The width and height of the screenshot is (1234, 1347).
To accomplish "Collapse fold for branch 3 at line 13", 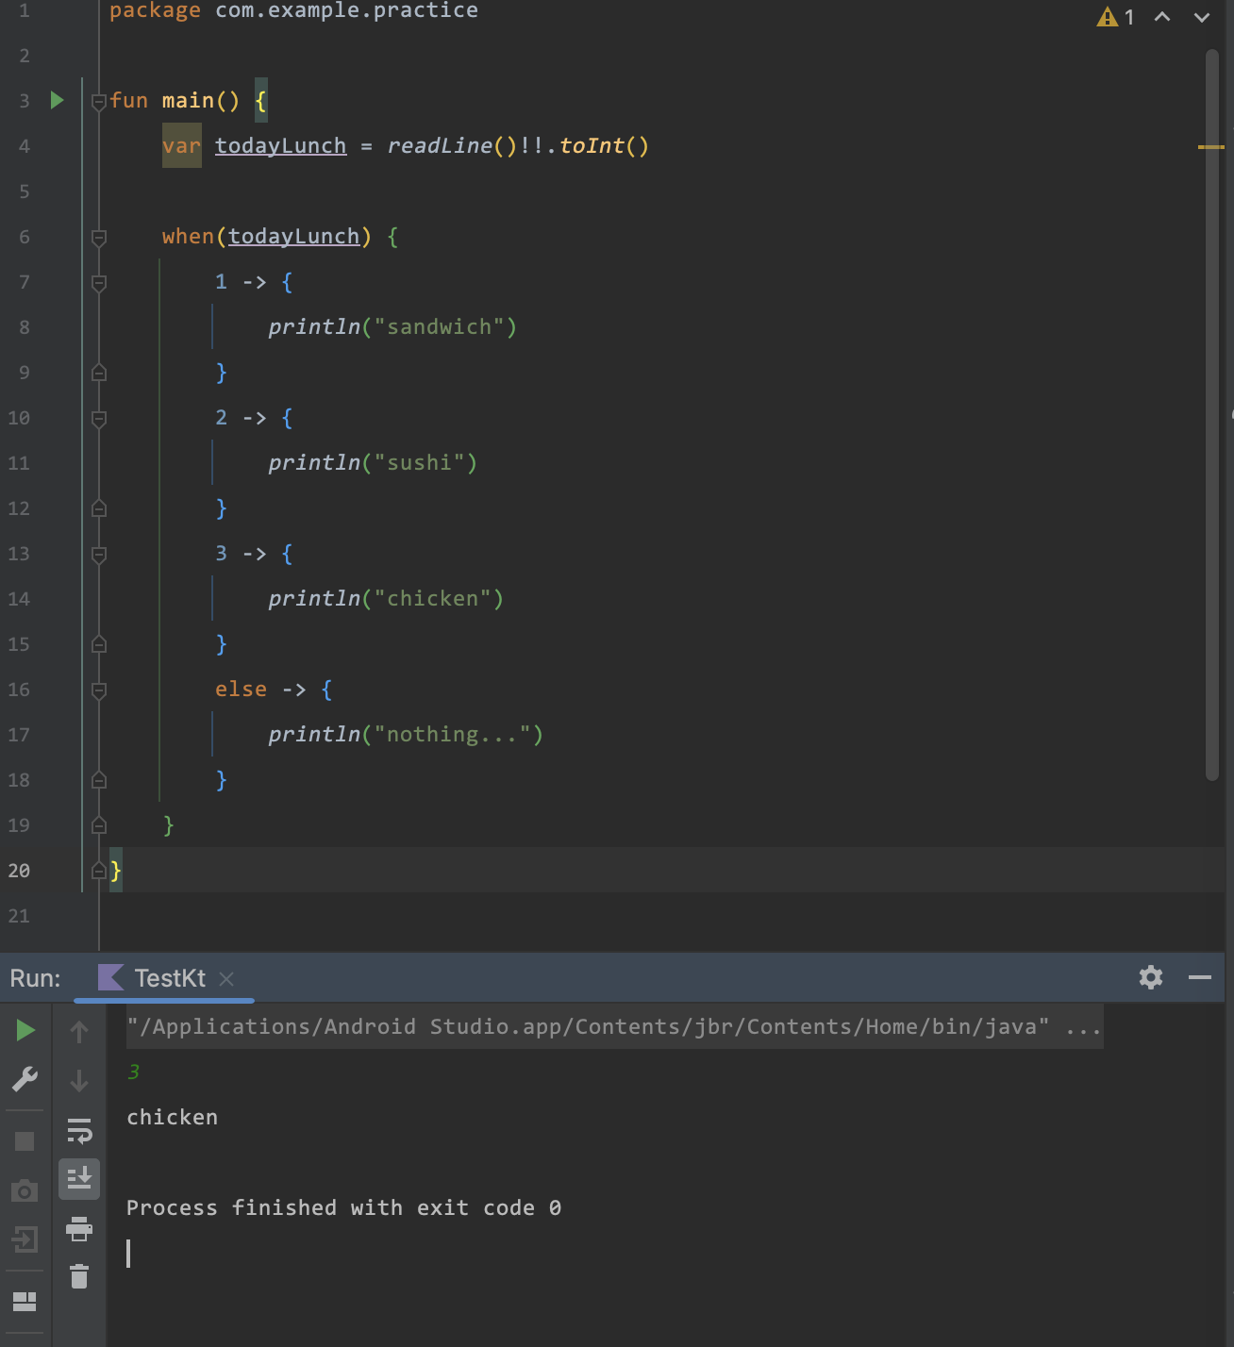I will pos(98,554).
